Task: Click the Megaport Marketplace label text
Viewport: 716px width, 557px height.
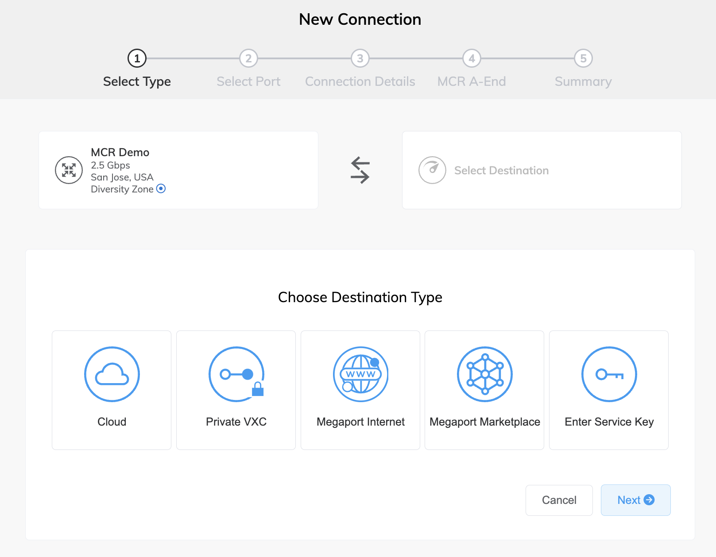Action: [x=484, y=422]
